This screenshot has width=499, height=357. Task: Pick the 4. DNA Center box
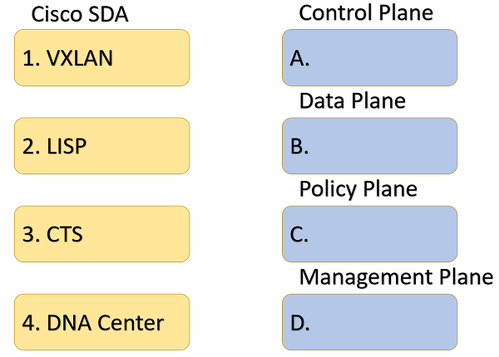point(101,322)
